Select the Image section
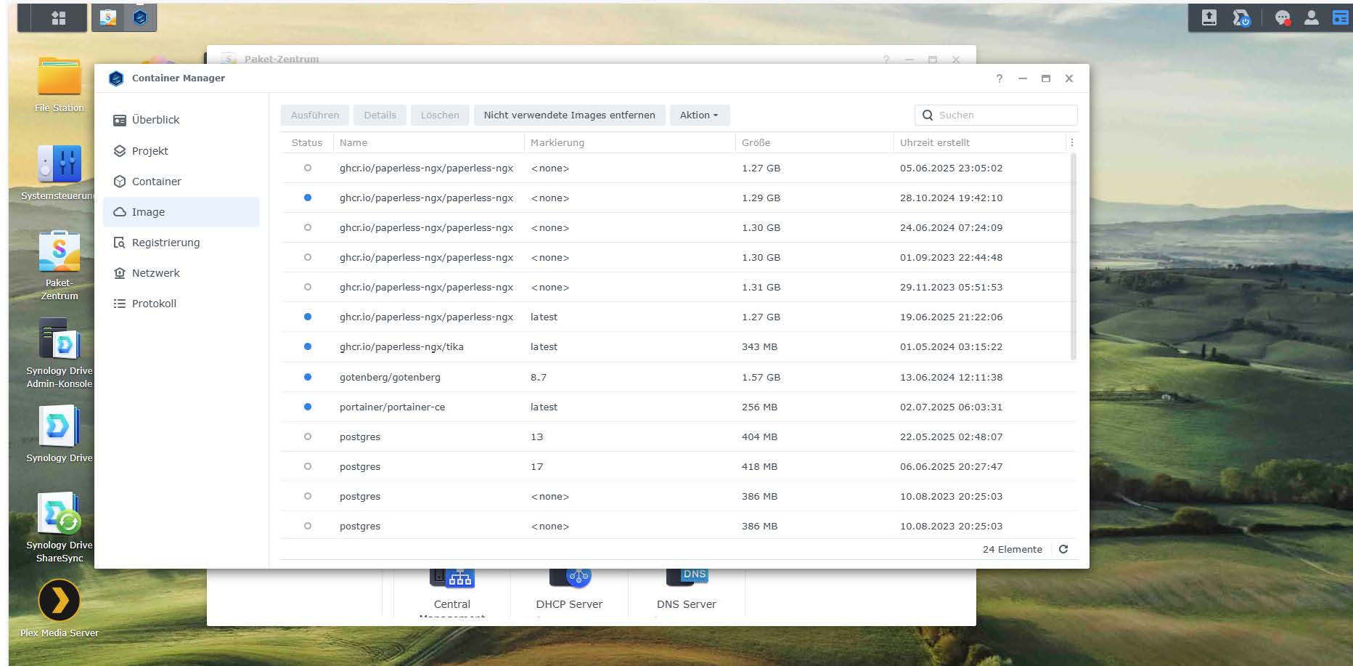The width and height of the screenshot is (1353, 666). click(181, 212)
